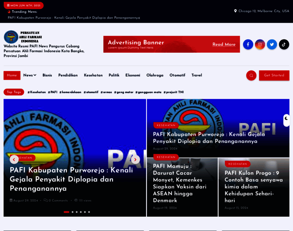Image resolution: width=293 pixels, height=231 pixels.
Task: Select the #otomotif tag
Action: 91,92
